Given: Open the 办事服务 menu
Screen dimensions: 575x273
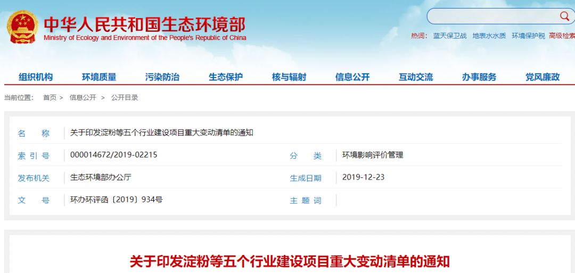Looking at the screenshot, I should click(x=479, y=77).
